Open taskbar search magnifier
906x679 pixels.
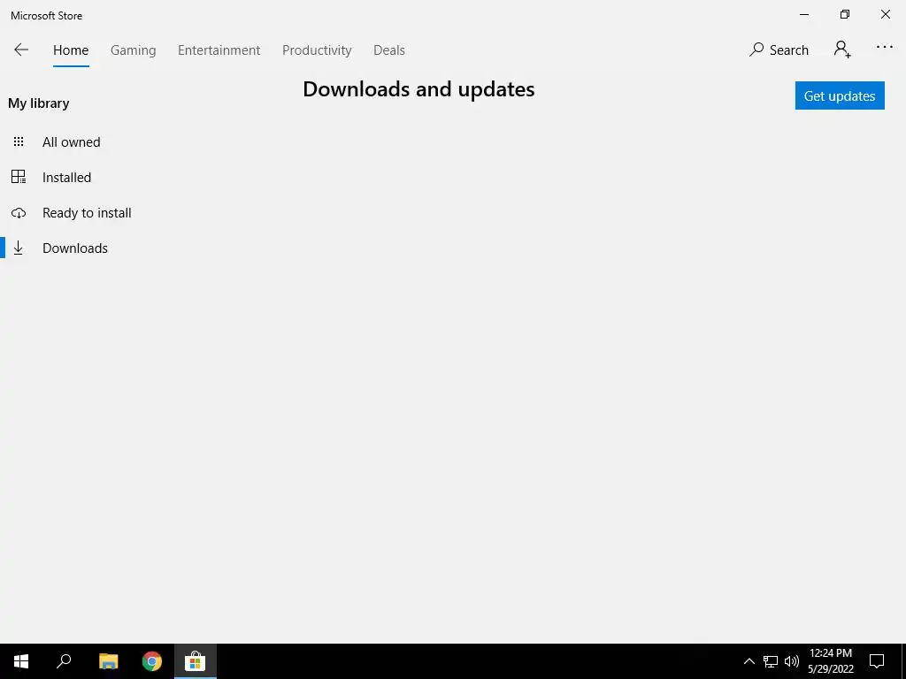tap(64, 661)
